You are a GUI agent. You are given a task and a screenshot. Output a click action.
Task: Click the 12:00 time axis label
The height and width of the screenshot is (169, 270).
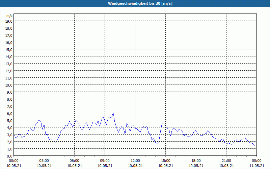pyautogui.click(x=135, y=161)
